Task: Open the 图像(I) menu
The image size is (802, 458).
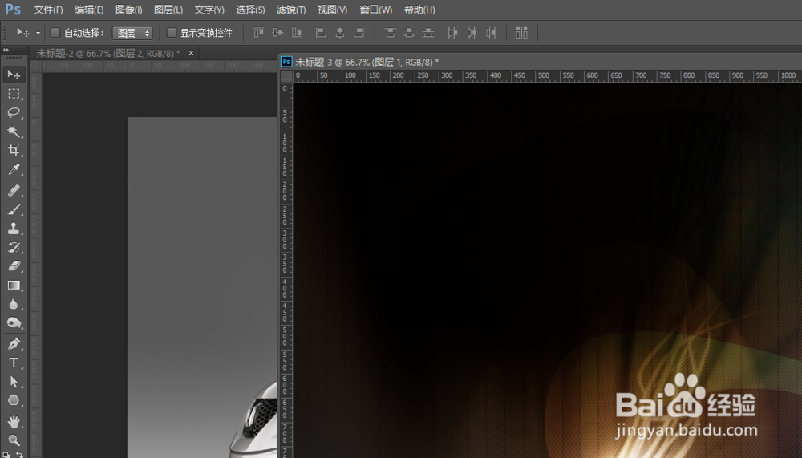Action: click(129, 10)
